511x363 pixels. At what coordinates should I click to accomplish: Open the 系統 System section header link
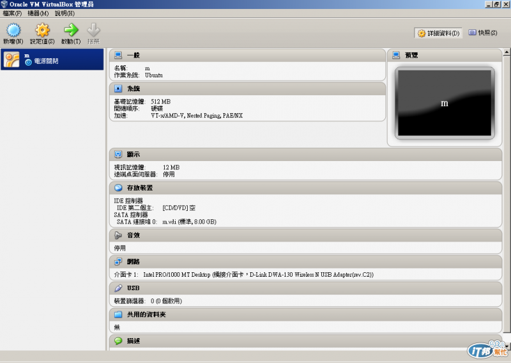(133, 88)
